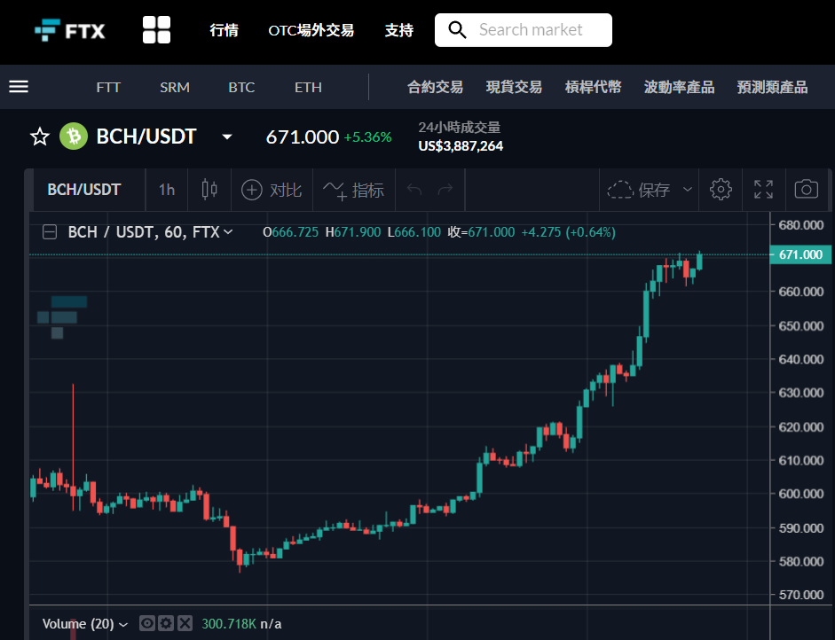
Task: Hide the Volume indicator via eye icon
Action: point(147,623)
